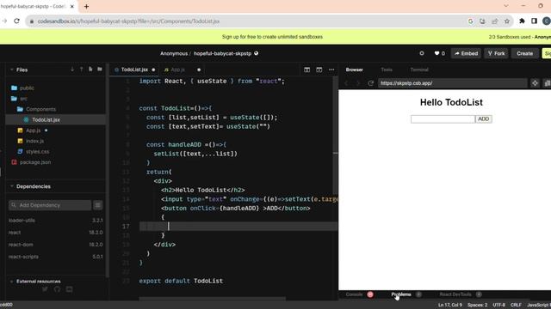The image size is (551, 309).
Task: Toggle the Chrome side panel icon
Action: point(534,21)
